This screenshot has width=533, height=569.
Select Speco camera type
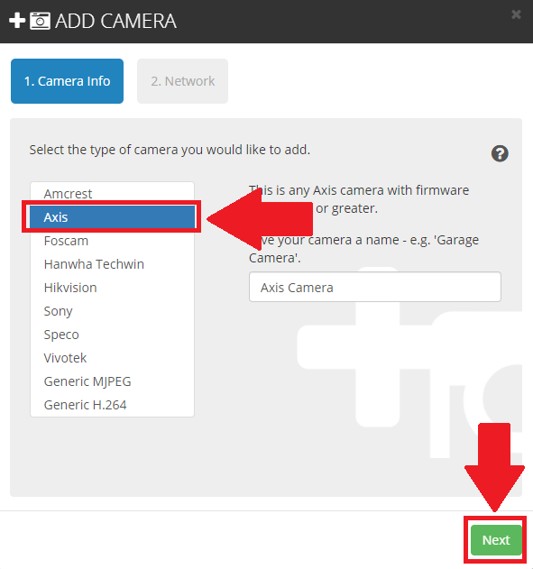click(x=112, y=335)
